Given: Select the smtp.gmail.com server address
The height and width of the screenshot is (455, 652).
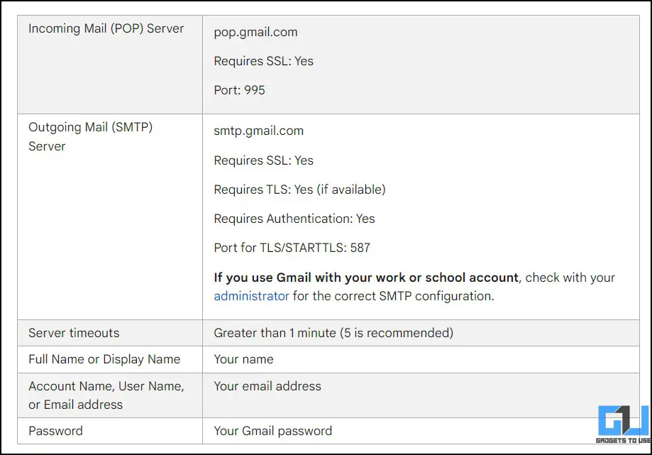Looking at the screenshot, I should point(259,131).
